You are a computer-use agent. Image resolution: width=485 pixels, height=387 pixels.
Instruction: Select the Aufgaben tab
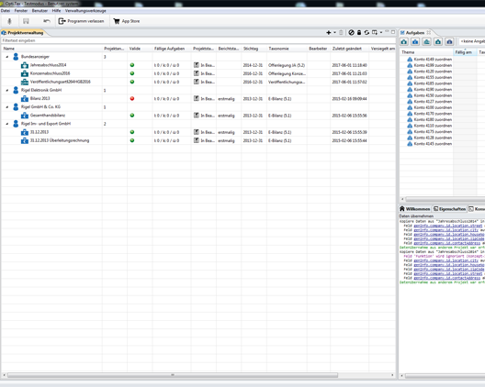[415, 33]
